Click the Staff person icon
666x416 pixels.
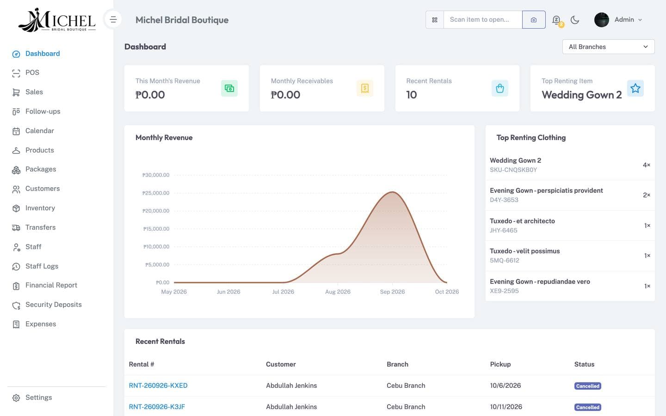click(x=16, y=247)
